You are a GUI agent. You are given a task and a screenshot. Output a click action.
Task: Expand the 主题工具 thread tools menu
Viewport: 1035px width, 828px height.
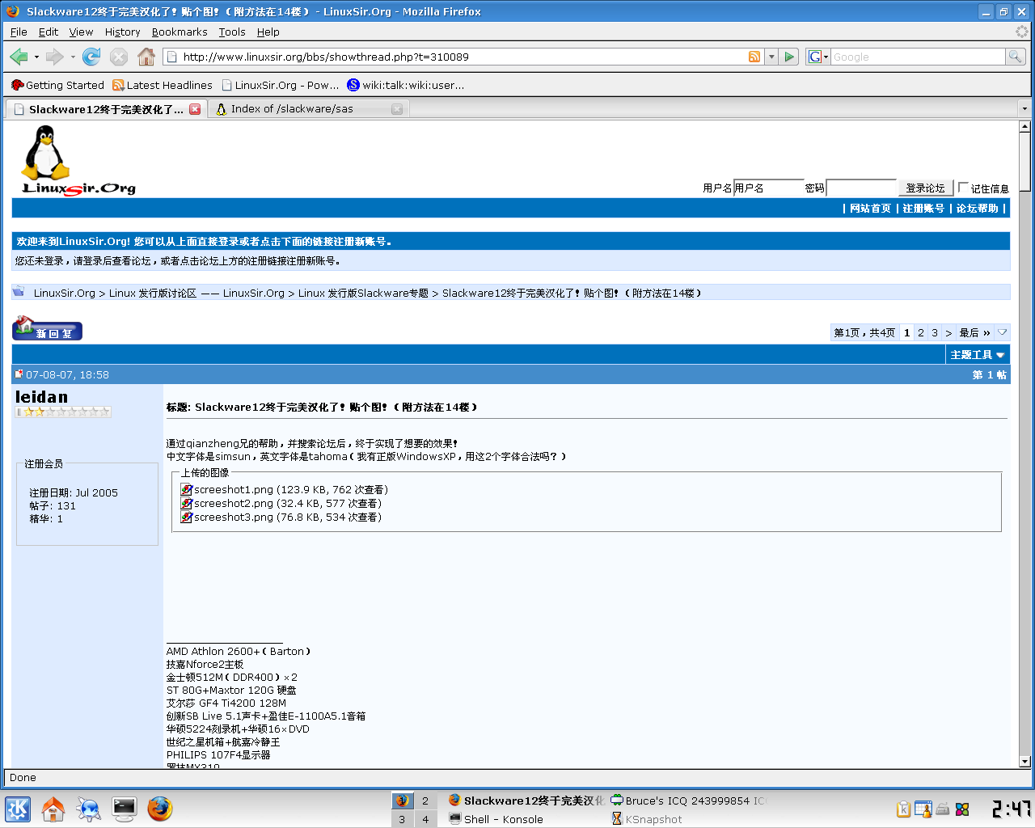pyautogui.click(x=978, y=355)
